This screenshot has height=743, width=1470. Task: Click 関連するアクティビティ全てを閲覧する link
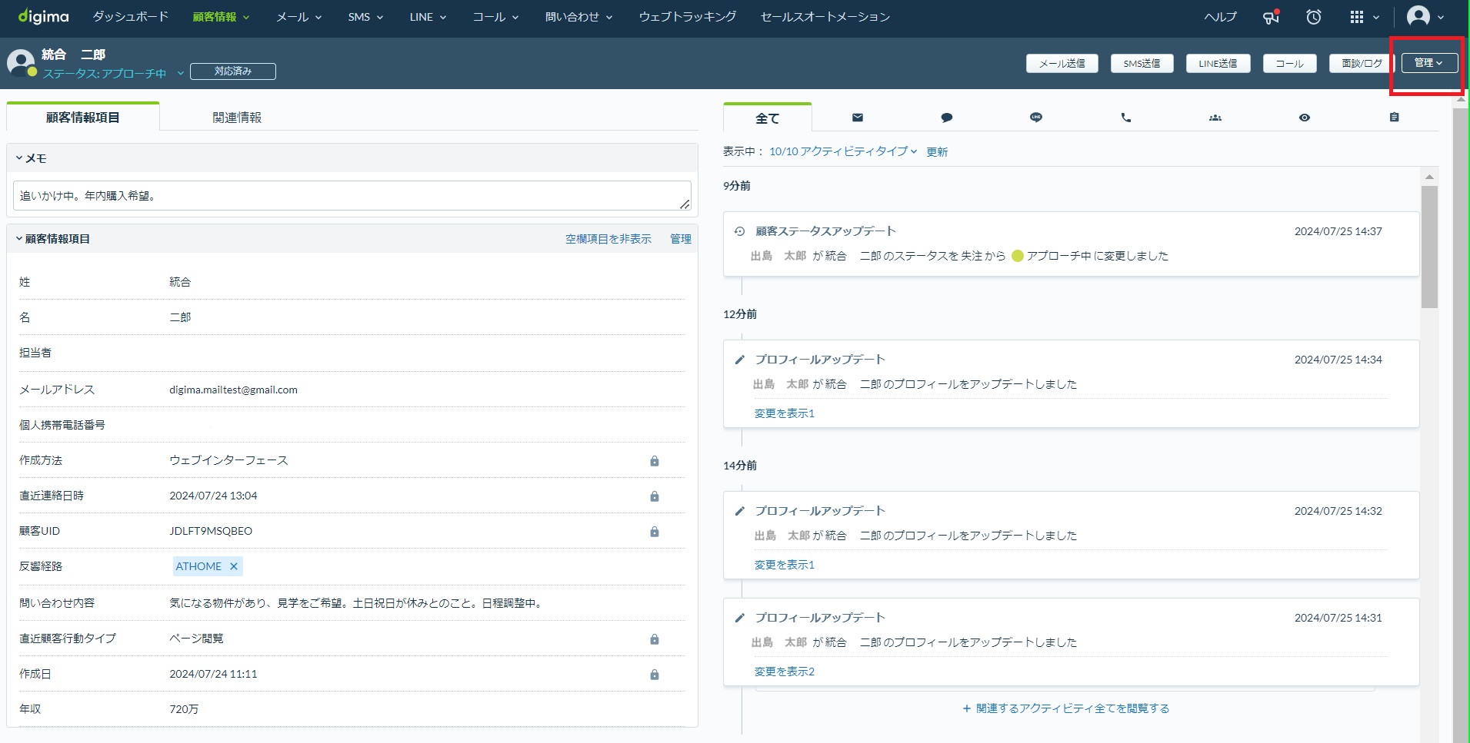coord(1066,708)
